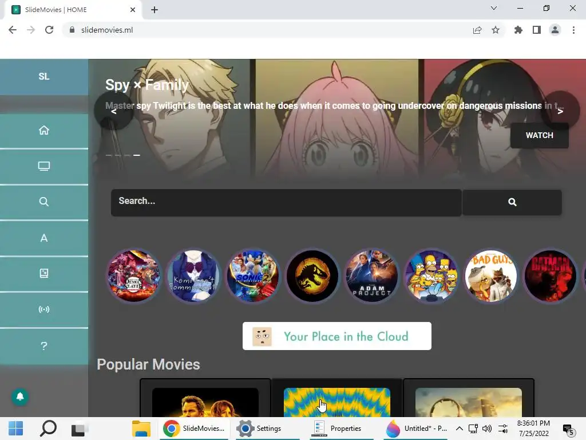Open the Komi Can't Communicate thumbnail
Viewport: 586px width, 440px height.
click(x=193, y=276)
